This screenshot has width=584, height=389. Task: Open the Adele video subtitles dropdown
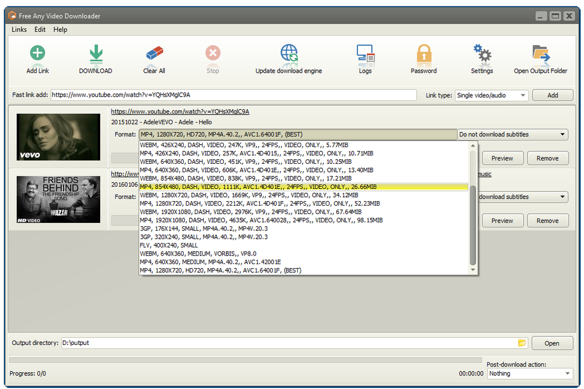click(x=512, y=135)
